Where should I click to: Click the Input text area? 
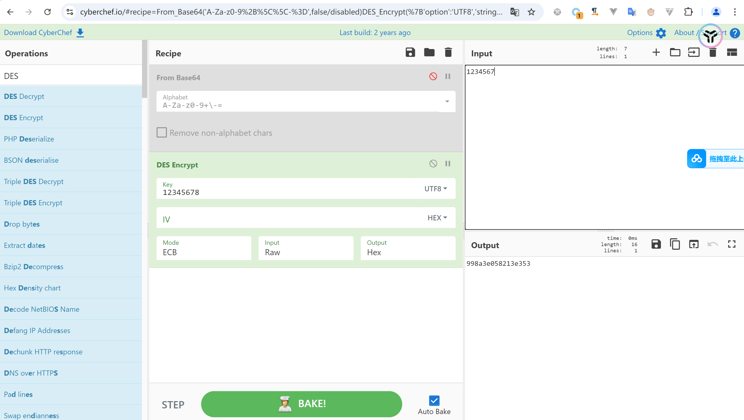pyautogui.click(x=605, y=147)
